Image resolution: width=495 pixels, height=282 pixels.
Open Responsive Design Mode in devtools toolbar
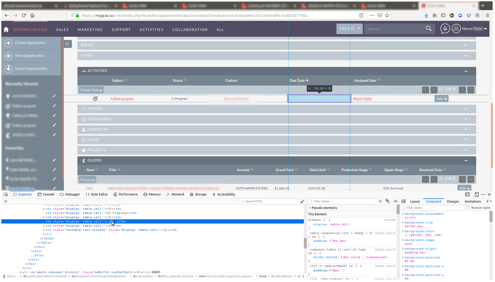click(476, 194)
